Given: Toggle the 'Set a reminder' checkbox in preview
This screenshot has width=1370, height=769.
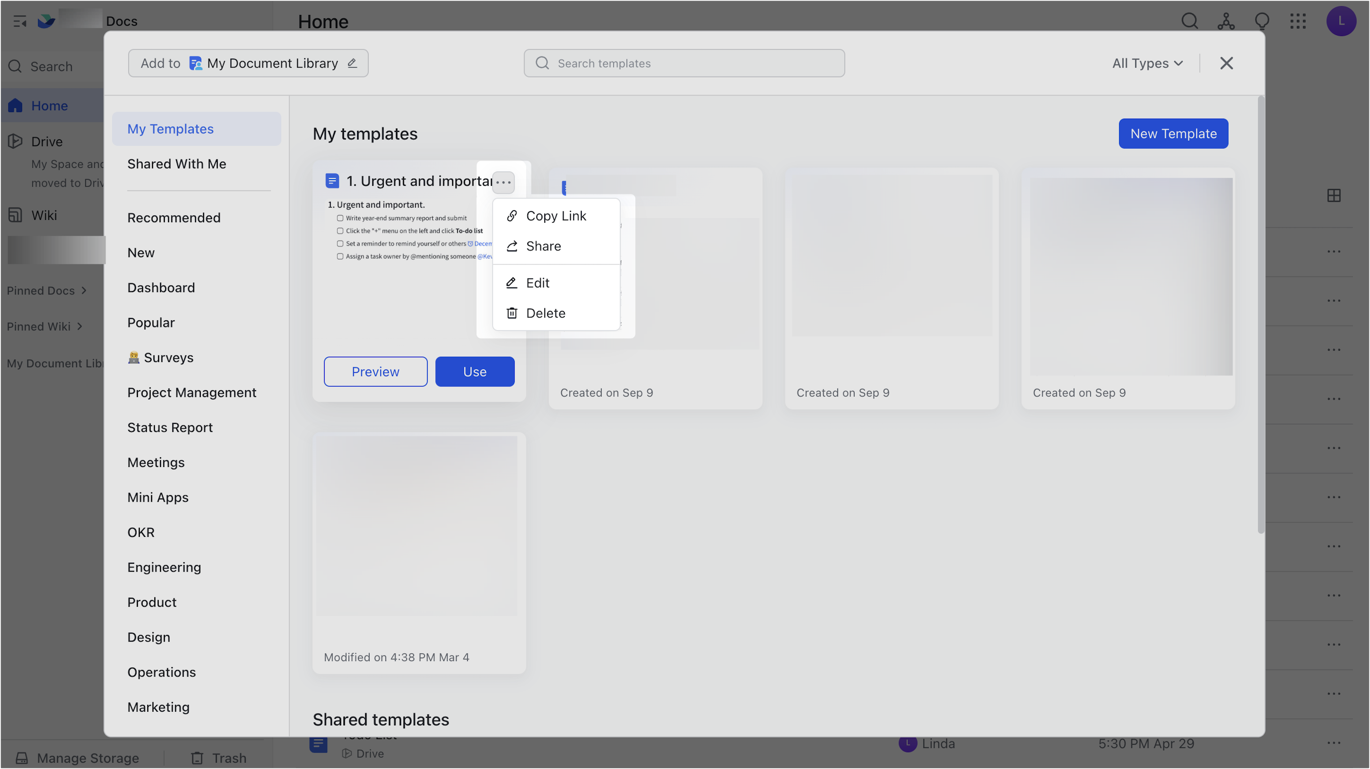Looking at the screenshot, I should (x=340, y=243).
